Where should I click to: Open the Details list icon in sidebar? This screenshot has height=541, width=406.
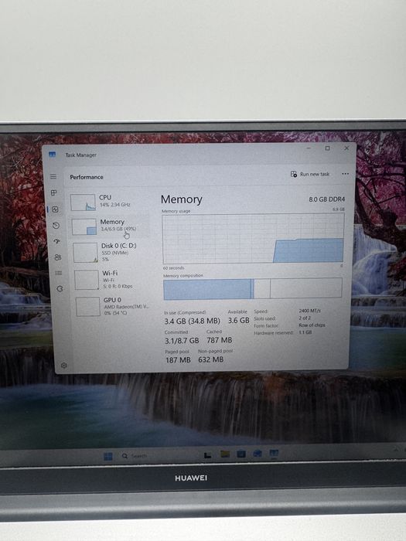coord(59,273)
